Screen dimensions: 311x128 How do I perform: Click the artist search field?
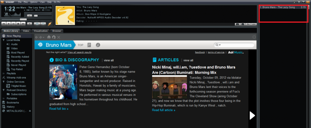point(234,45)
